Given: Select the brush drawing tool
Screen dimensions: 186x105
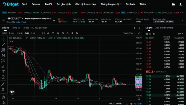Looking at the screenshot, I should click(3, 66).
